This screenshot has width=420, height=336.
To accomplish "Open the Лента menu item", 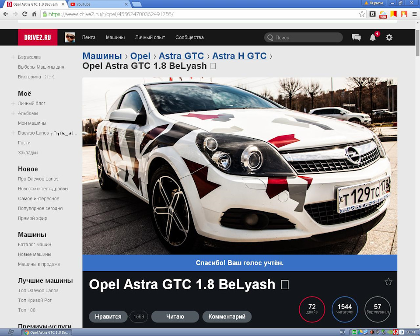I will [x=89, y=38].
